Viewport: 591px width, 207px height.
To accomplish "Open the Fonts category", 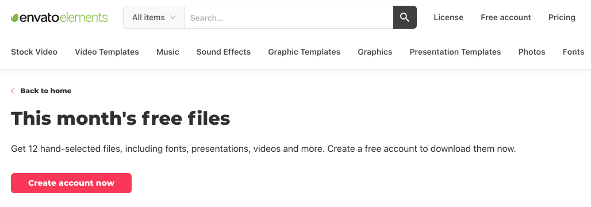I will [x=573, y=52].
